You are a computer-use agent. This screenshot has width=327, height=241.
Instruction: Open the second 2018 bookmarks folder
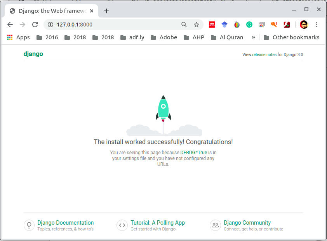pyautogui.click(x=103, y=37)
